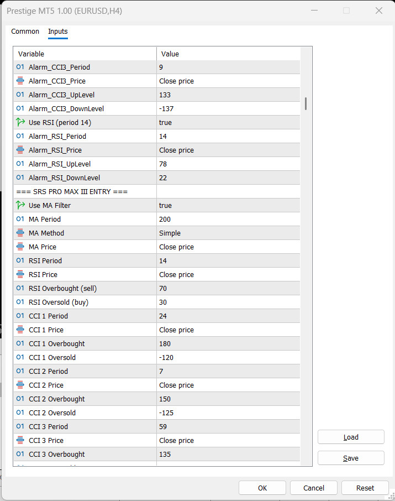
Task: Click the integer icon beside Alarm_CCI3_DownLevel
Action: 20,108
